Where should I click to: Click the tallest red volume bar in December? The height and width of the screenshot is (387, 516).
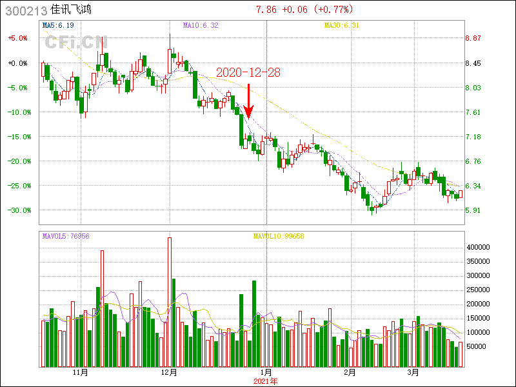coord(170,302)
